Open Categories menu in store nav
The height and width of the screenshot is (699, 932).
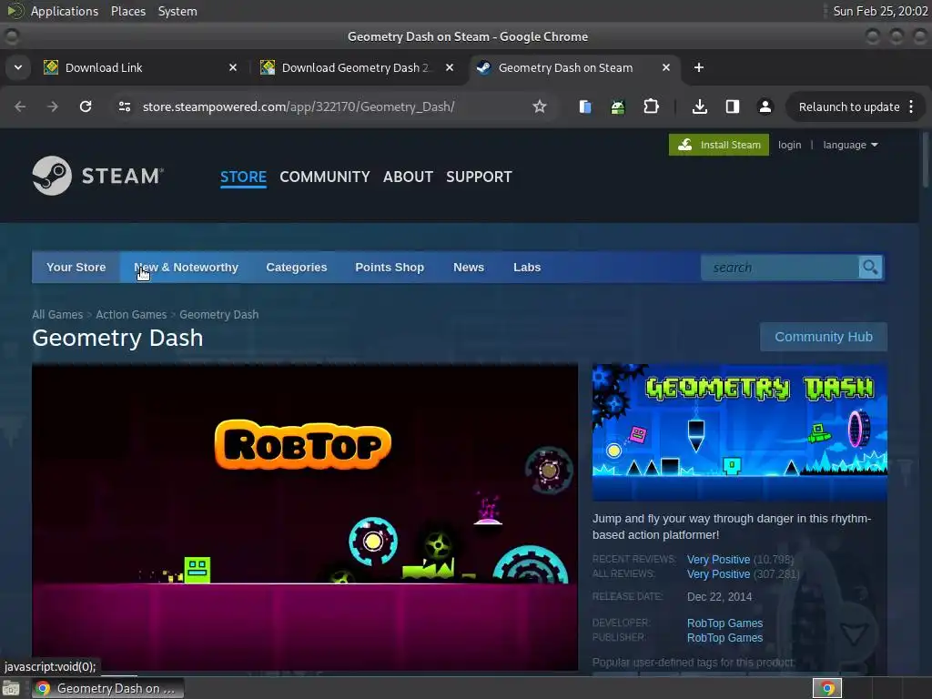[x=297, y=268]
